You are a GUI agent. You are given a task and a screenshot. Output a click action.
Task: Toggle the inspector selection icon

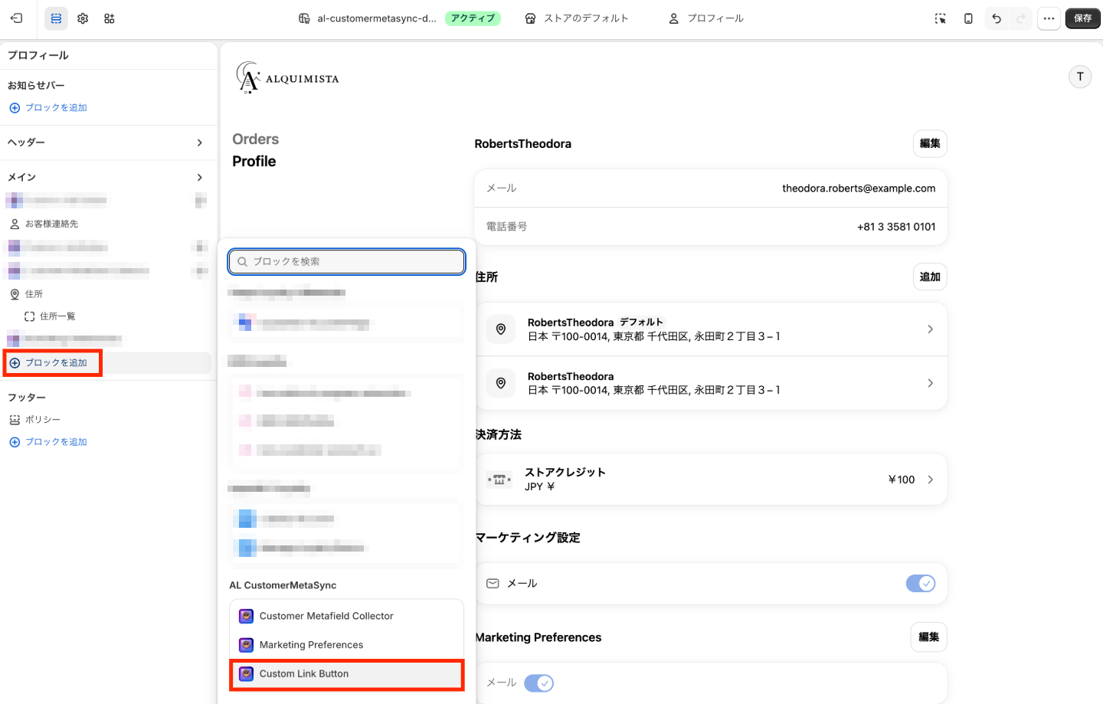click(941, 18)
